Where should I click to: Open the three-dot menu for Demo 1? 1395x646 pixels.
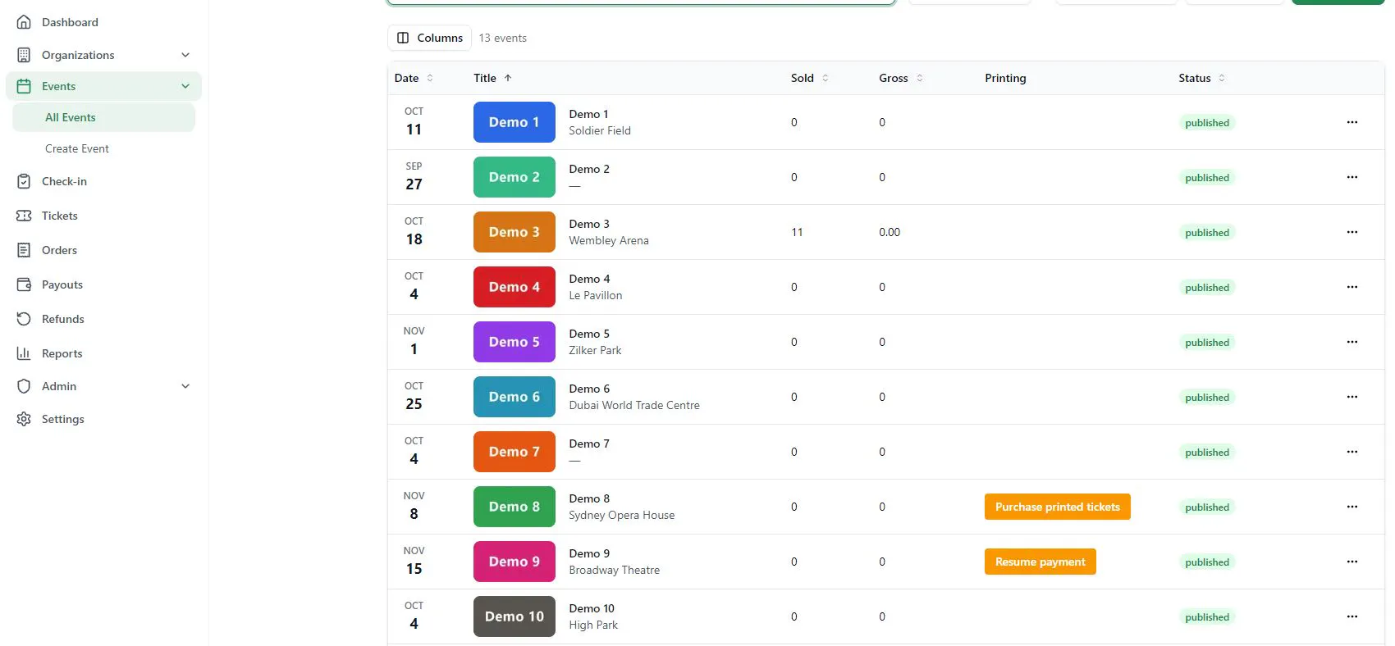point(1352,122)
